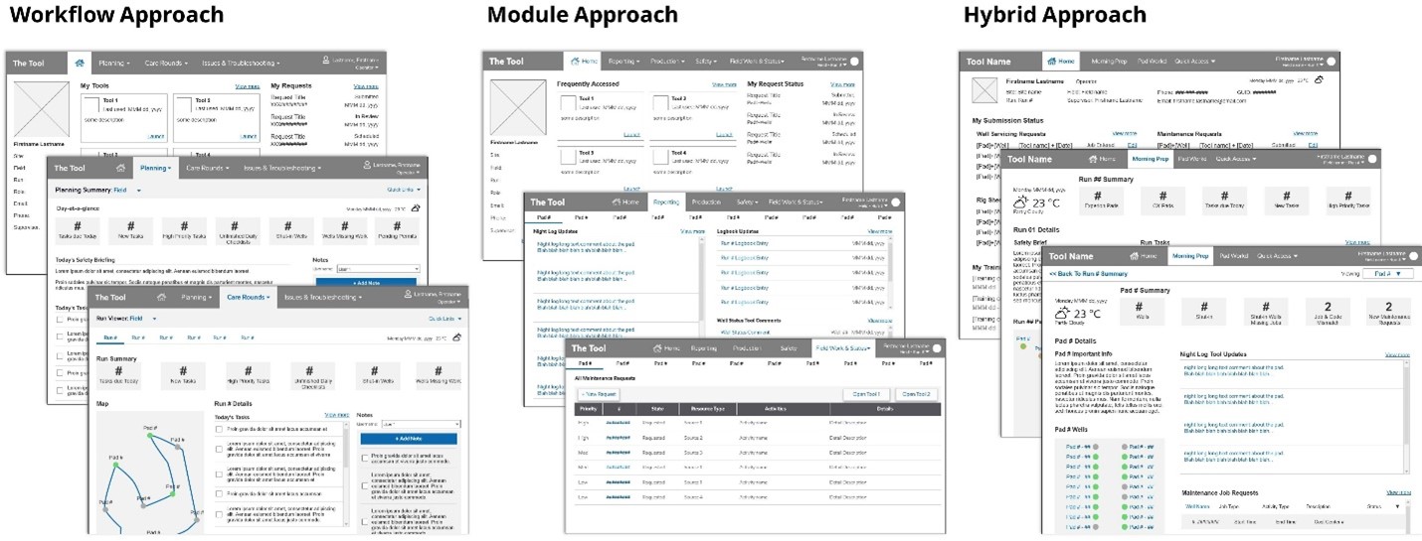Select the Home tab in the Module back window
Image resolution: width=1422 pixels, height=541 pixels.
tap(583, 62)
